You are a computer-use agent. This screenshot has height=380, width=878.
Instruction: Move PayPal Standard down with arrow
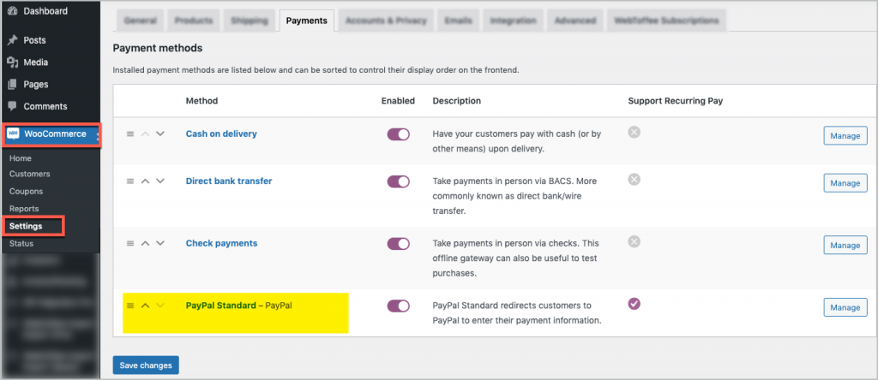click(160, 306)
